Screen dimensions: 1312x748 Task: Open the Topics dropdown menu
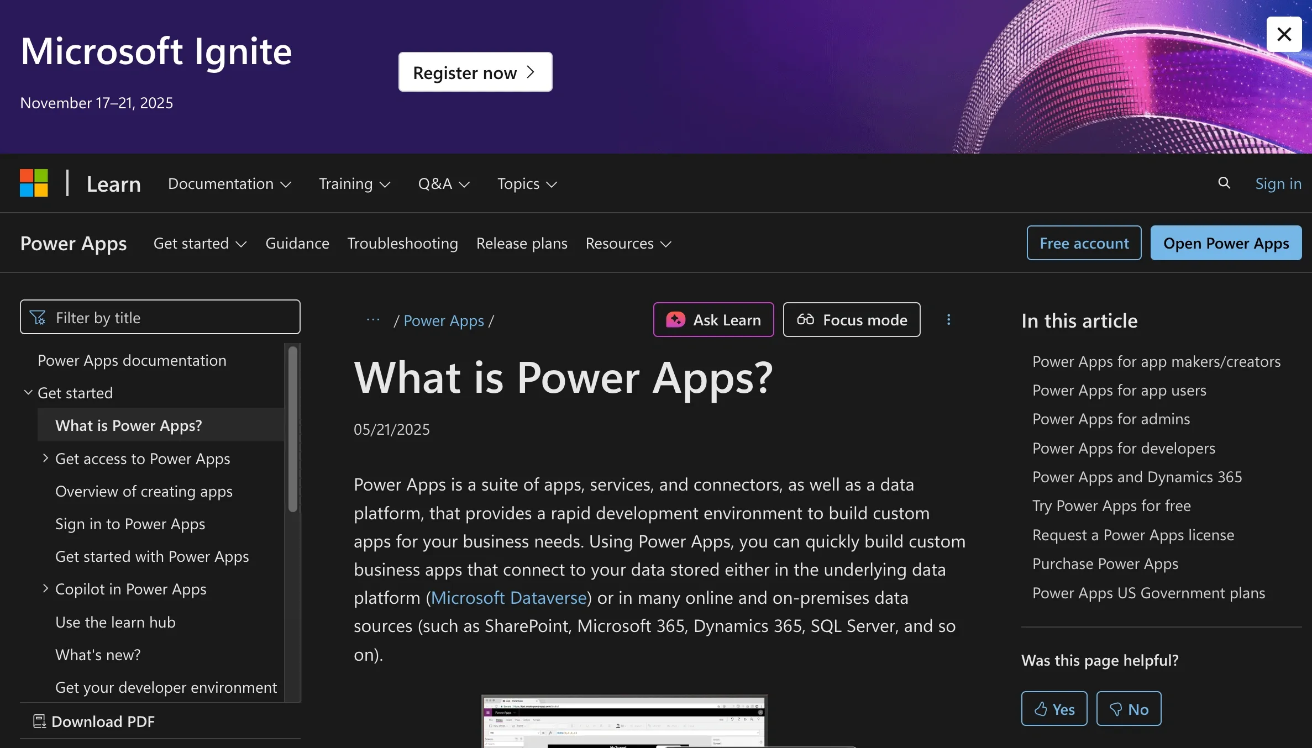pyautogui.click(x=526, y=183)
